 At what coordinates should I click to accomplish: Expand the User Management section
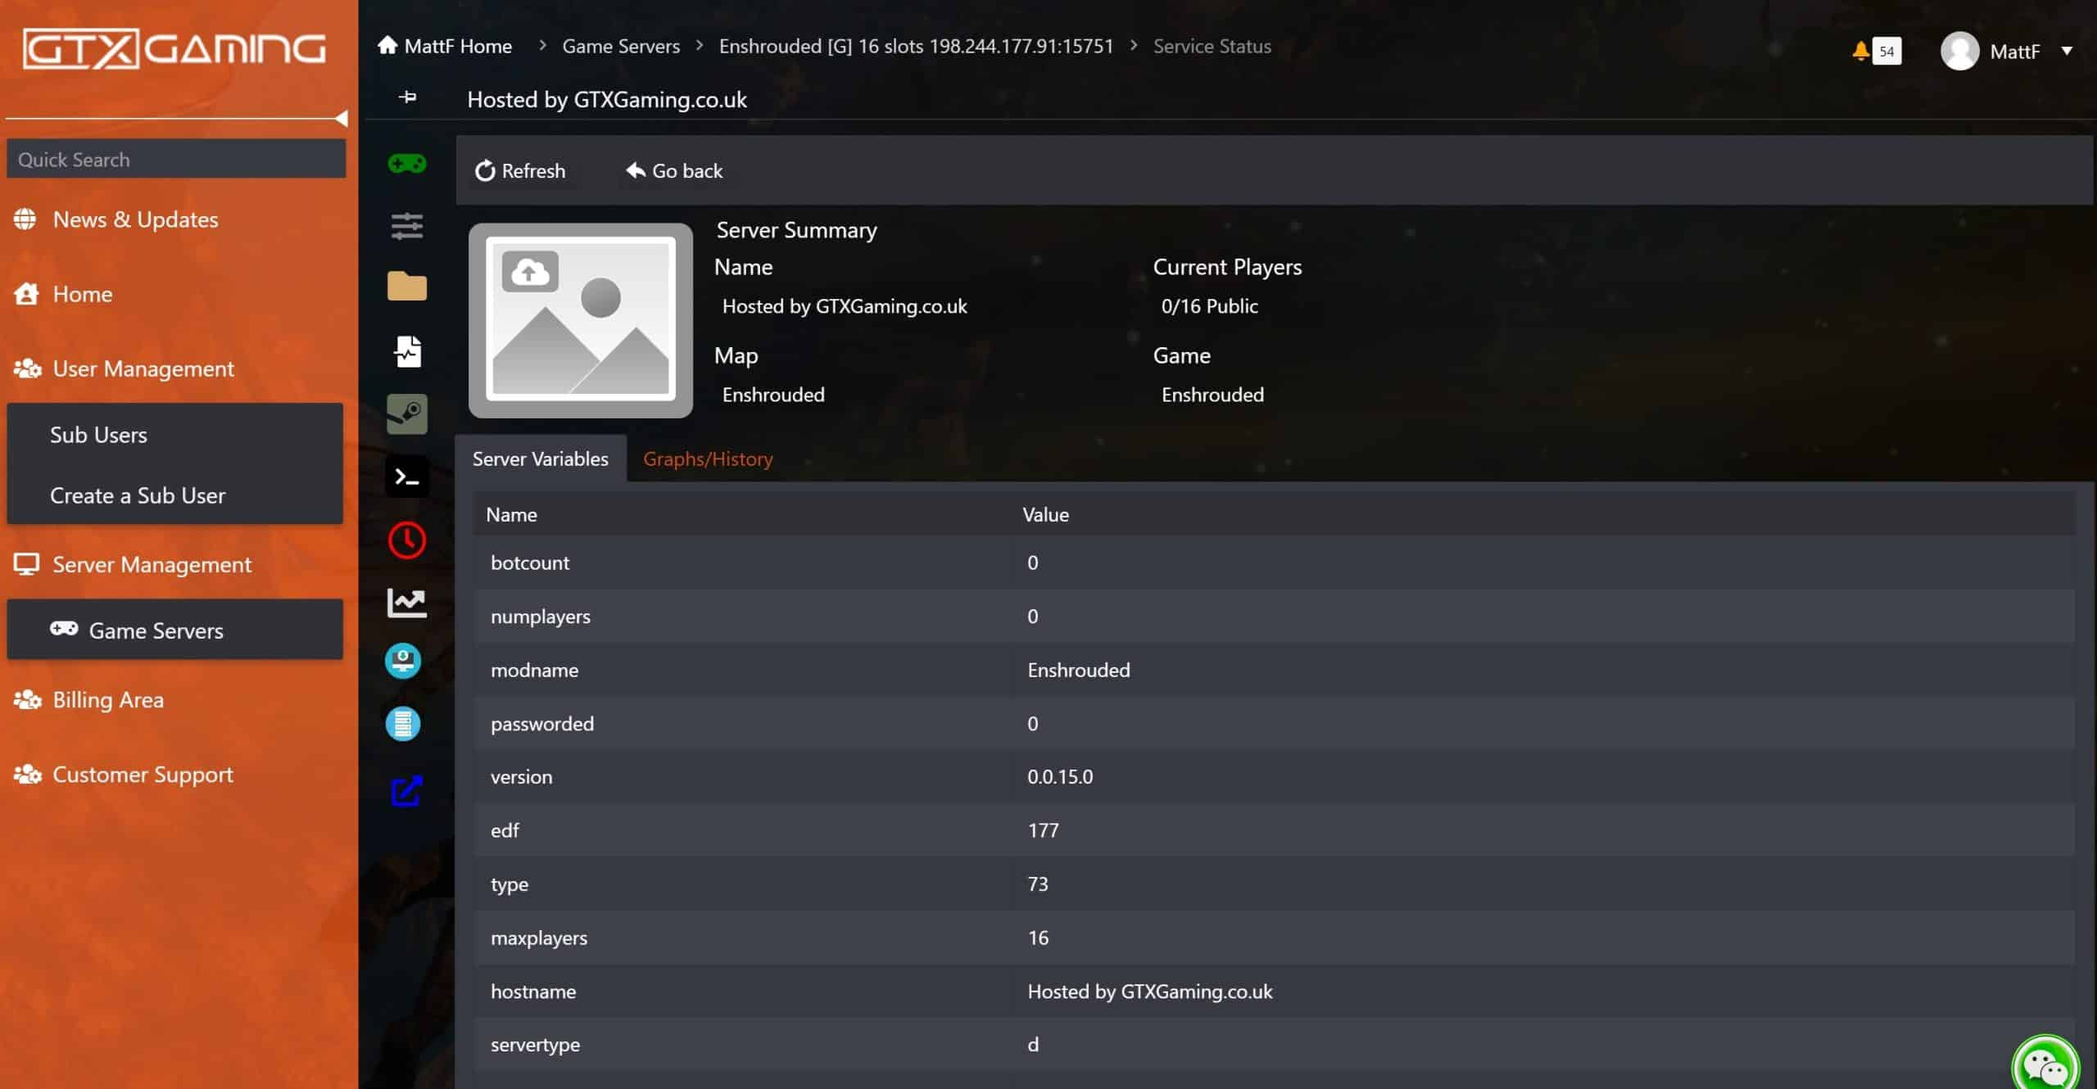pos(143,368)
